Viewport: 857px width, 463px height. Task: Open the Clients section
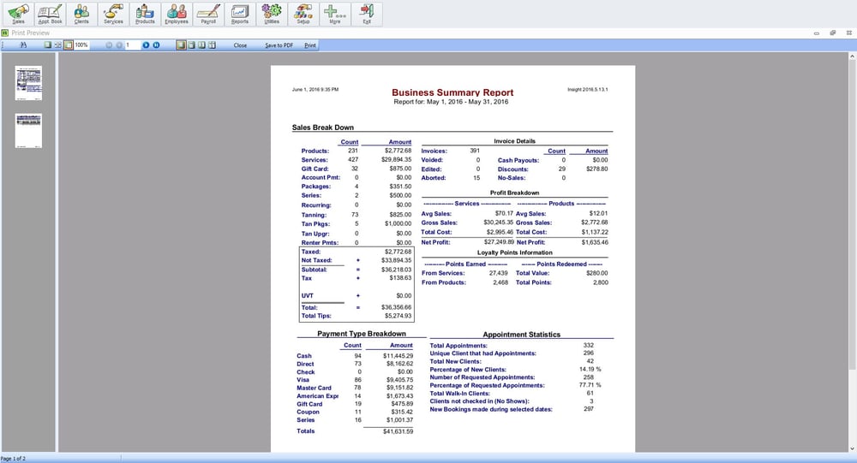pyautogui.click(x=81, y=14)
